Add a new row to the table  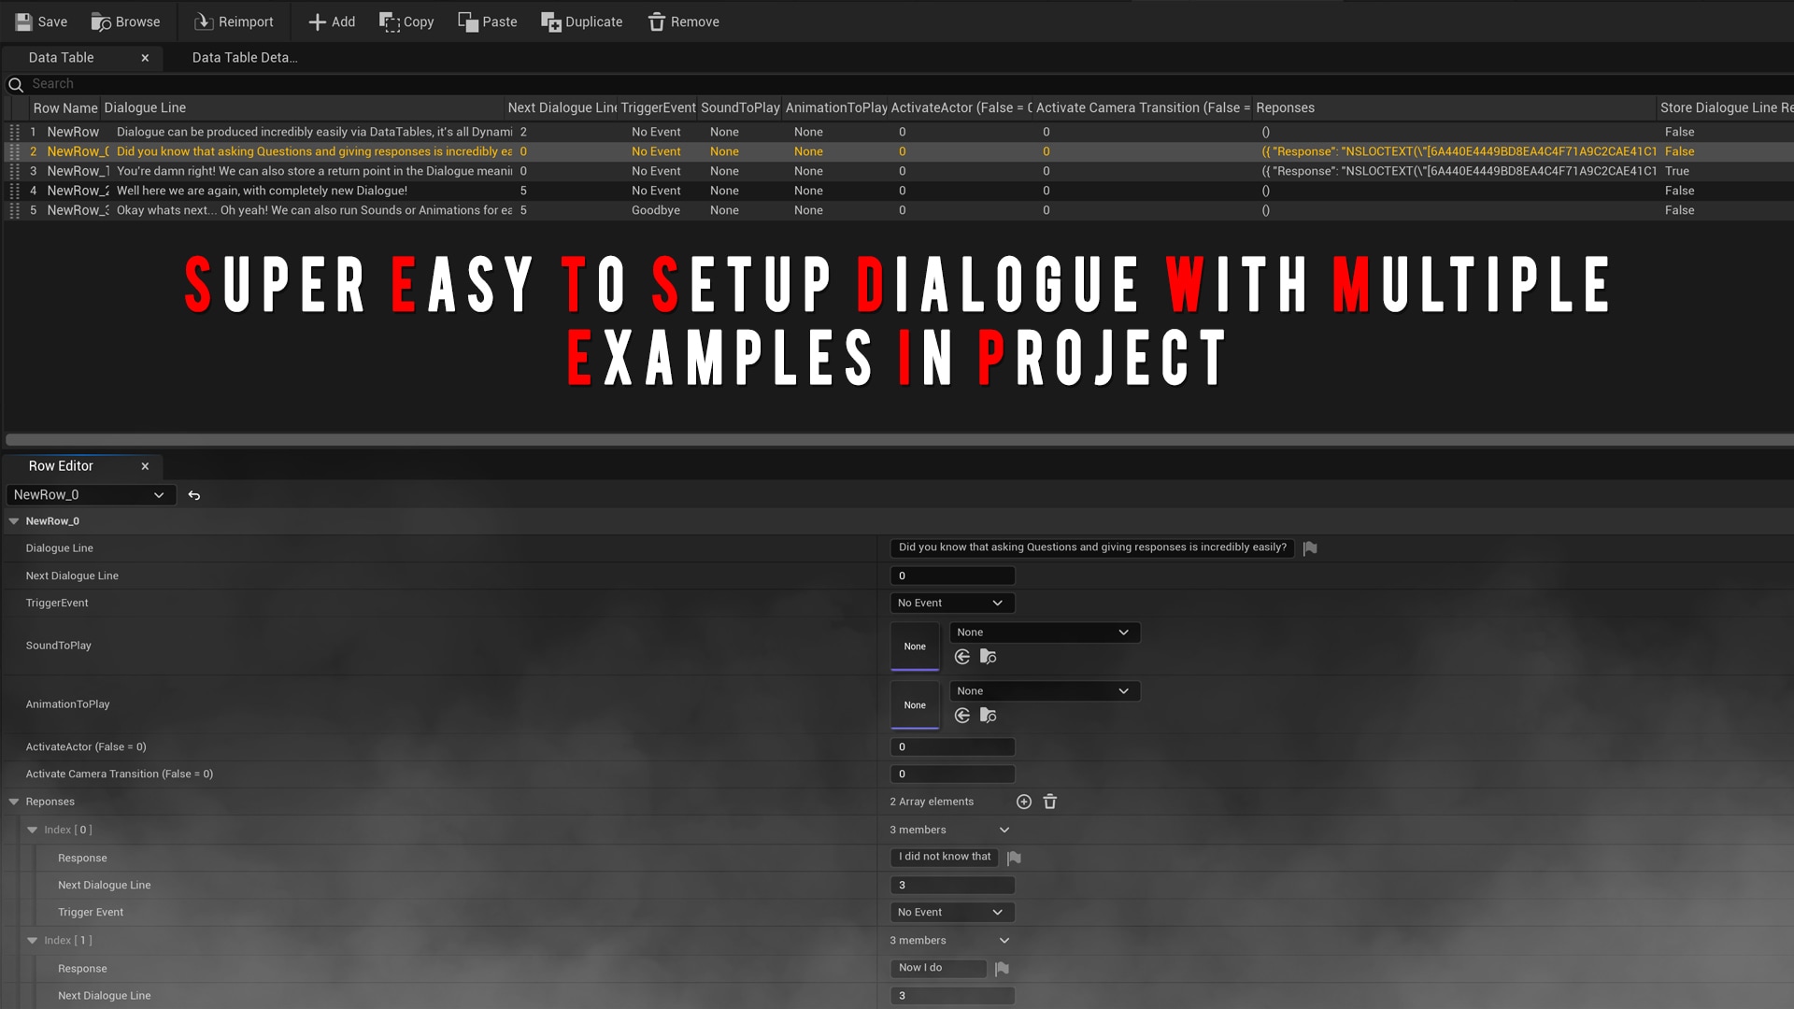click(x=331, y=21)
